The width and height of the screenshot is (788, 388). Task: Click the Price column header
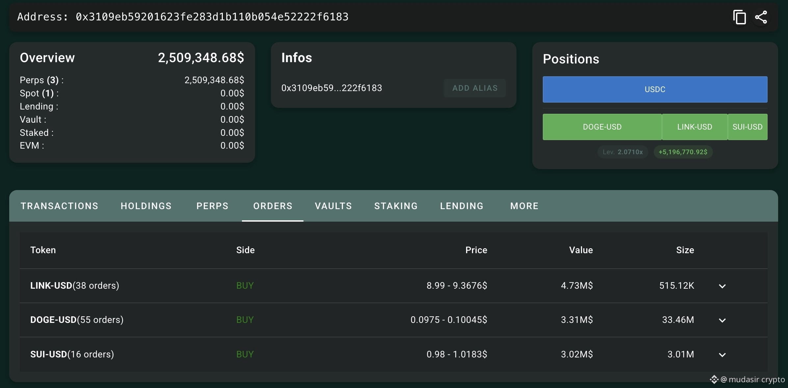click(476, 250)
